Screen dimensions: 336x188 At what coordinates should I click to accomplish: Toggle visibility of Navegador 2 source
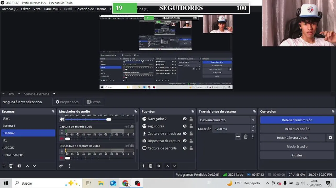pos(185,119)
